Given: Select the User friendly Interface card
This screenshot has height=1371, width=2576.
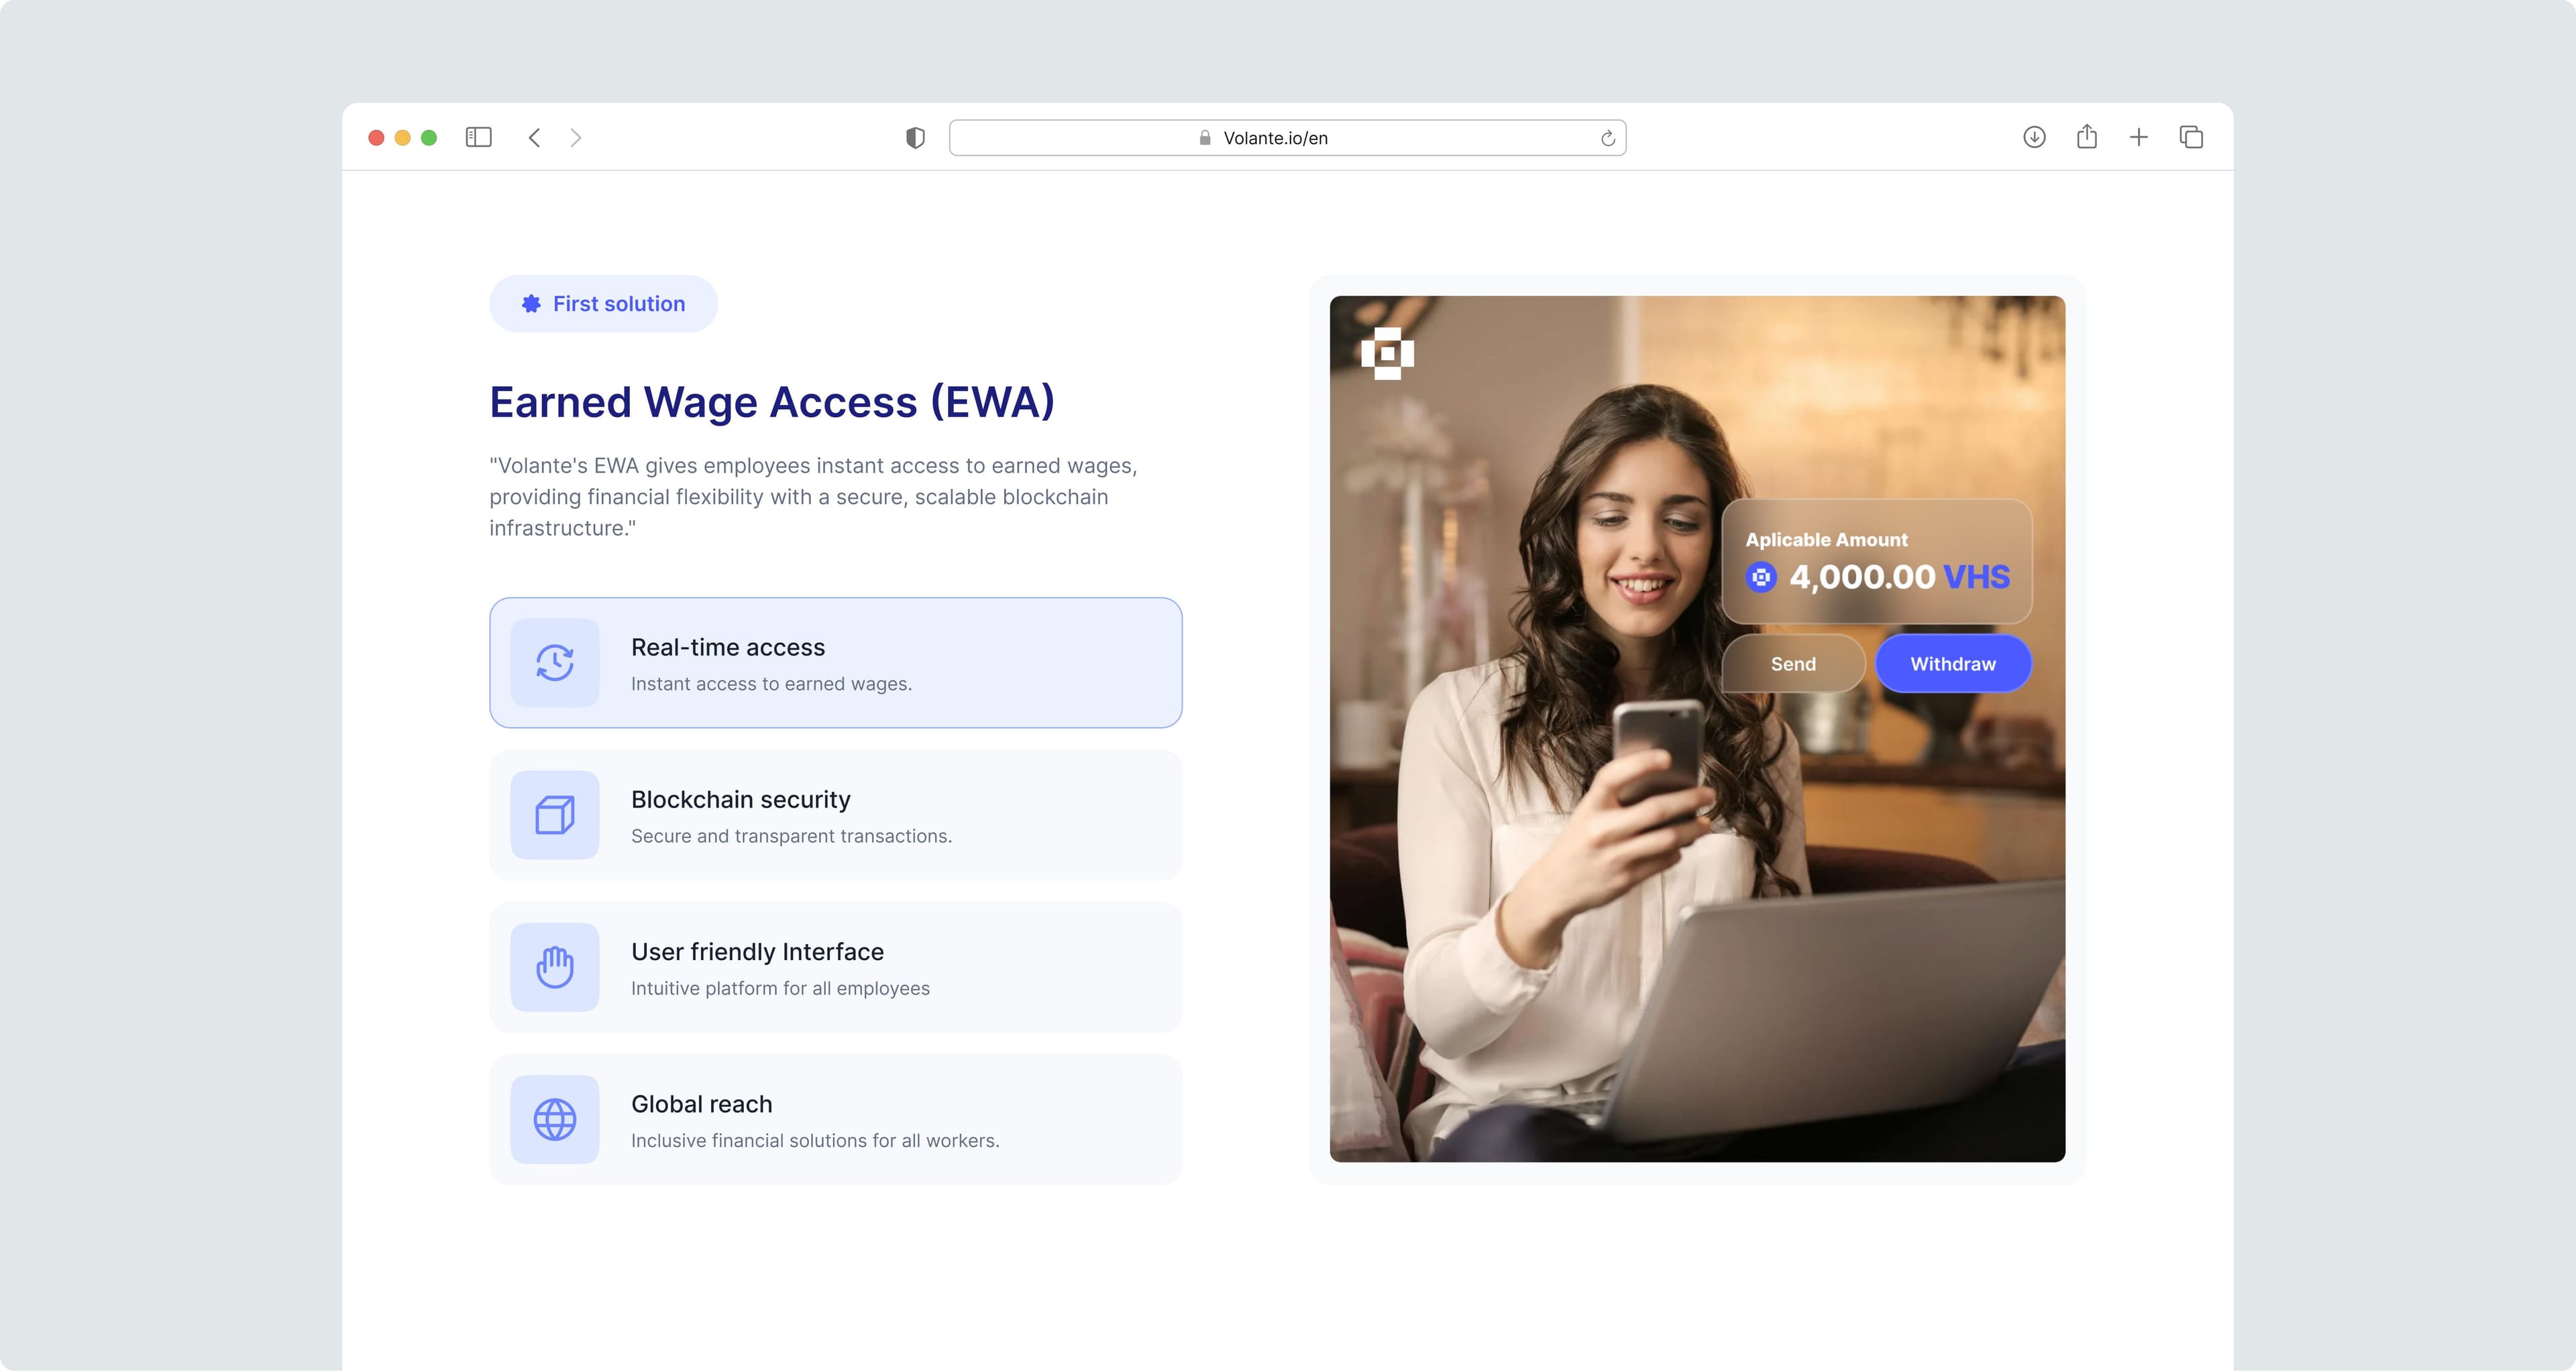Looking at the screenshot, I should [x=835, y=966].
